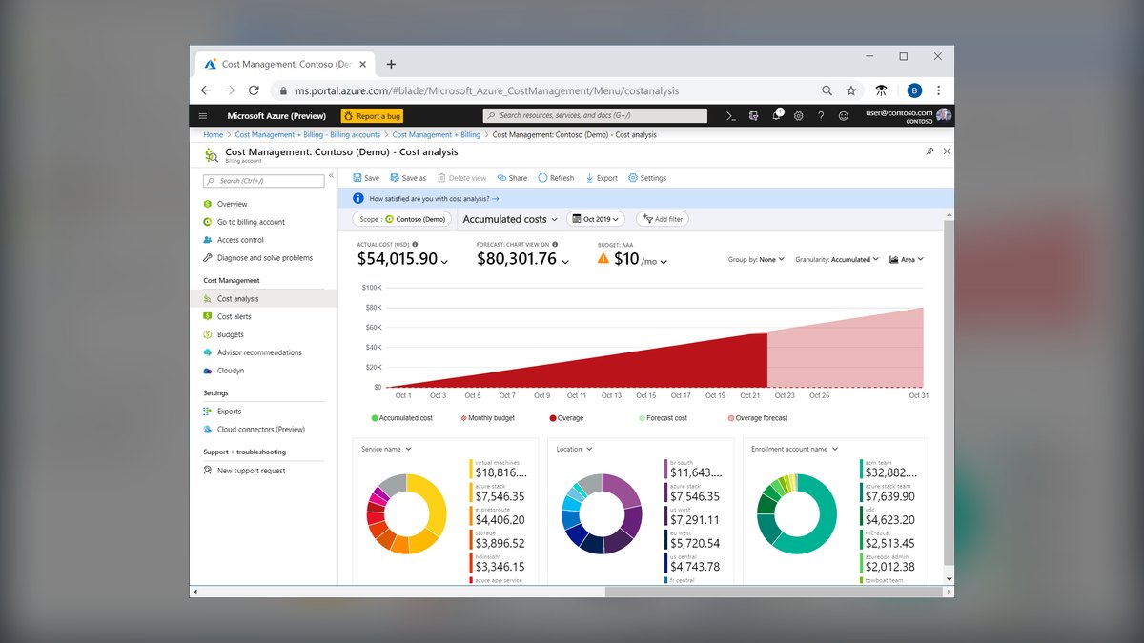Click the Cloud connectors icon
Image resolution: width=1144 pixels, height=643 pixels.
[208, 430]
